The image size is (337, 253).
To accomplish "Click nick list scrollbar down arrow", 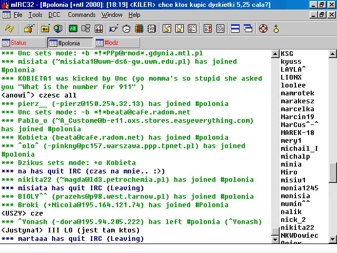I will click(332, 239).
